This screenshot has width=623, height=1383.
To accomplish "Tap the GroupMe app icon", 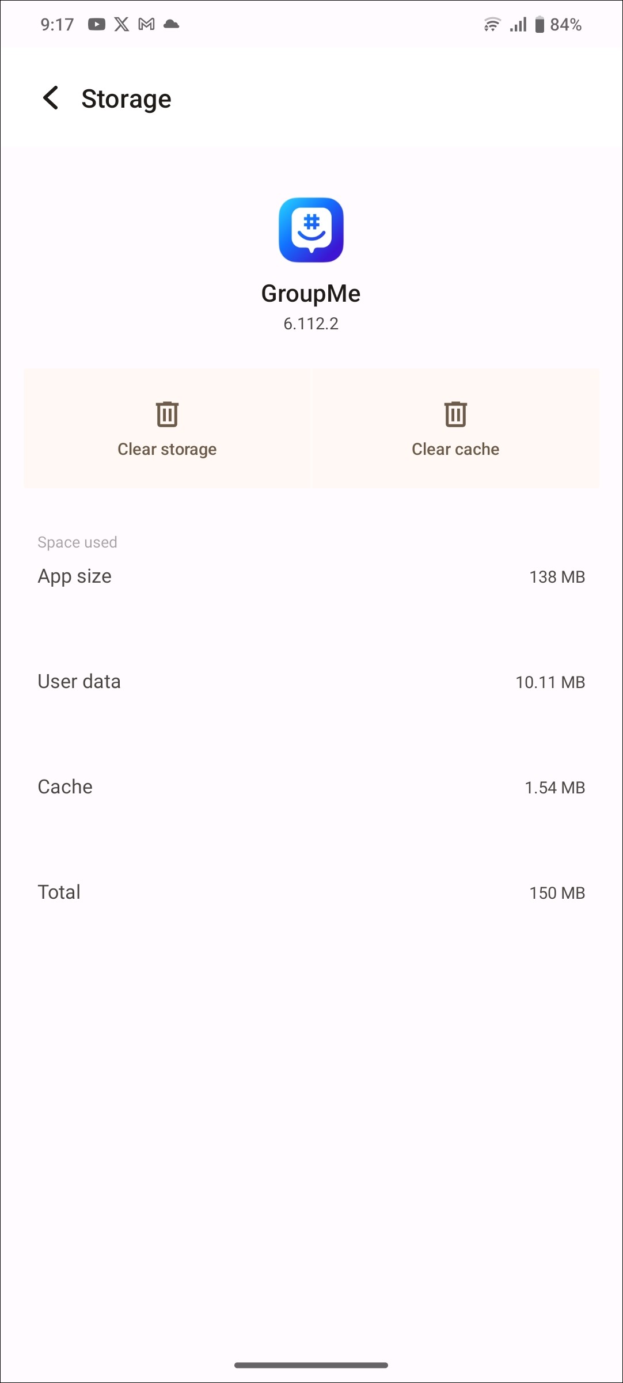I will pyautogui.click(x=311, y=230).
